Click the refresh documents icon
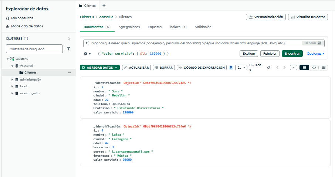 click(x=268, y=68)
